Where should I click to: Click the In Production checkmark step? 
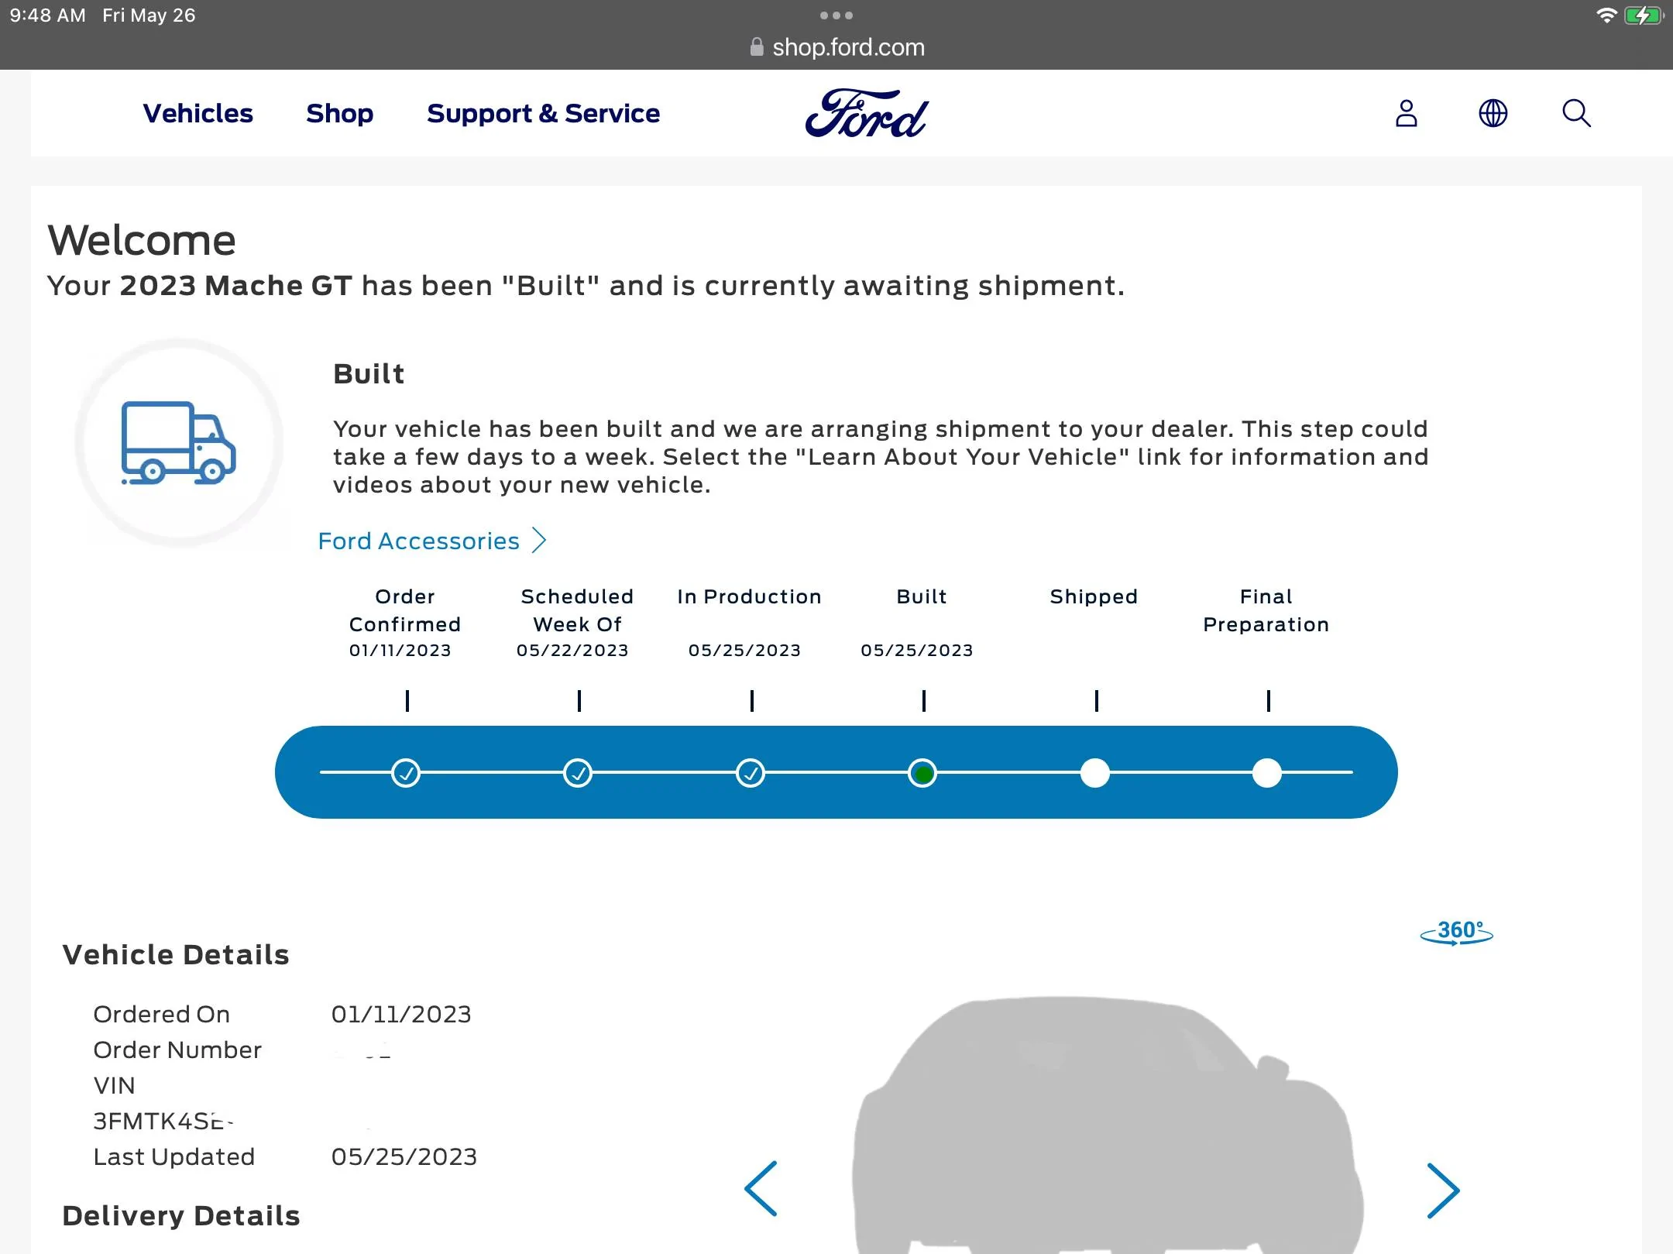(751, 773)
